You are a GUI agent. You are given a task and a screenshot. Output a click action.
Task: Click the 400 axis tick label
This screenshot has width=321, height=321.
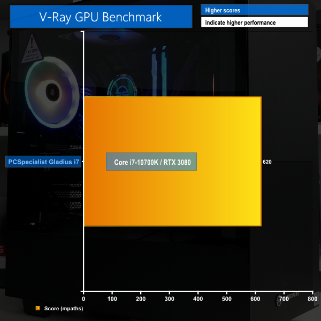pyautogui.click(x=198, y=299)
